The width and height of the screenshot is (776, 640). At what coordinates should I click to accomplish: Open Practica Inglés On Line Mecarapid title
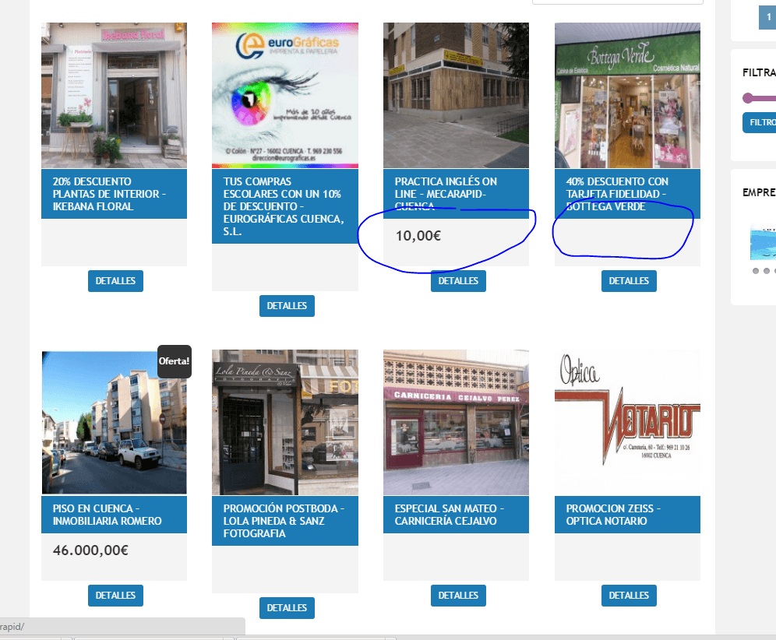[x=446, y=194]
